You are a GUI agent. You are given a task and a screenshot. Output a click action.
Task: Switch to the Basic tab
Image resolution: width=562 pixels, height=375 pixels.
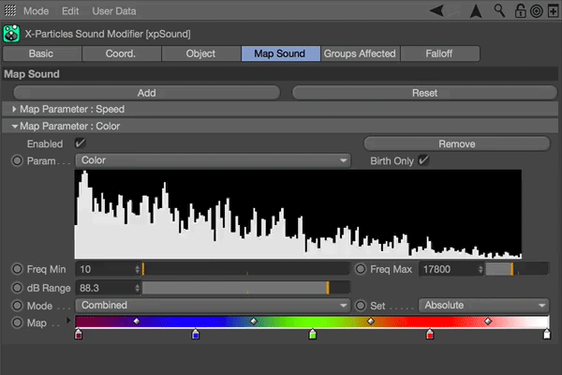(x=42, y=53)
